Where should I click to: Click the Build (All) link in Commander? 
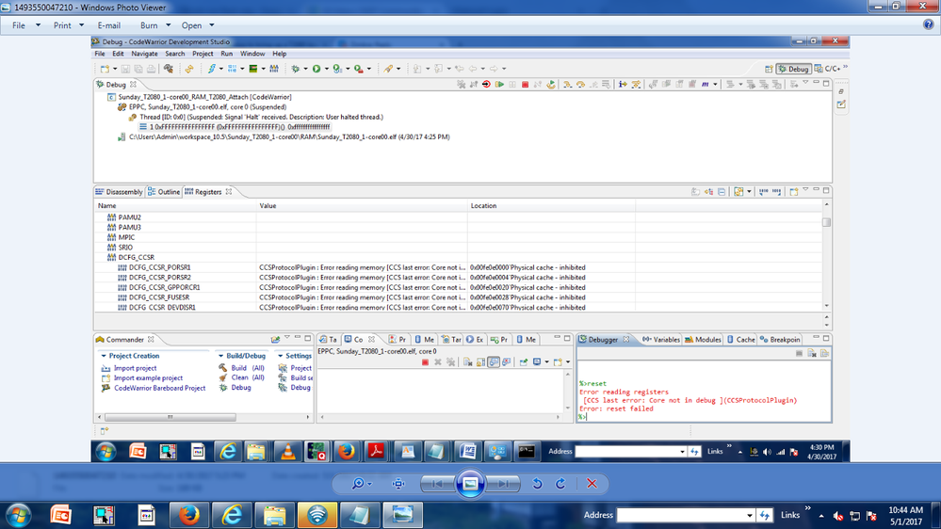click(247, 368)
